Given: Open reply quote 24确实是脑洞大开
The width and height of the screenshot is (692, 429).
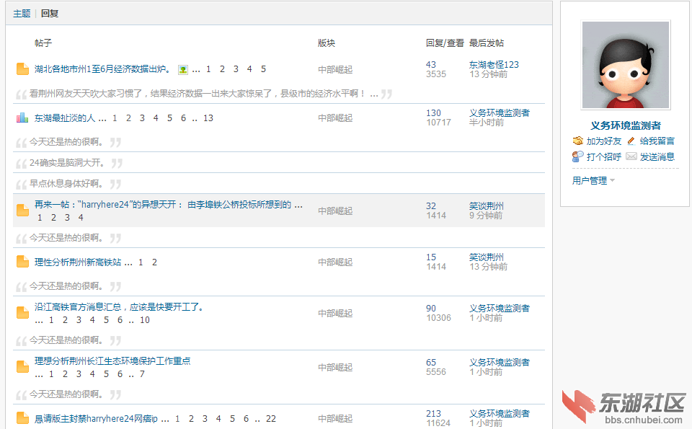Looking at the screenshot, I should coord(67,163).
